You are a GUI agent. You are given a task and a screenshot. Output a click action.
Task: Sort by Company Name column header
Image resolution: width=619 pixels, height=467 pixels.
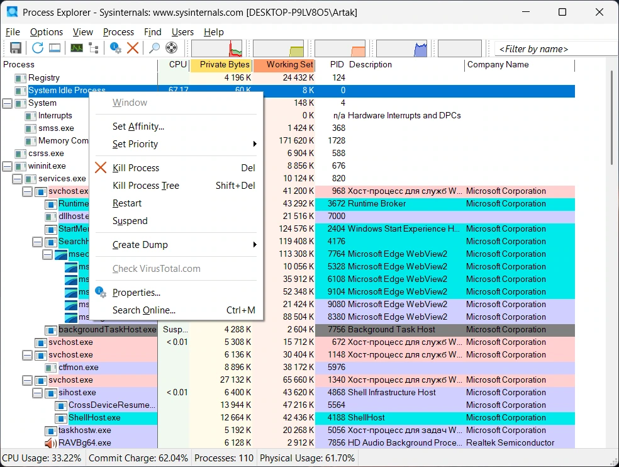[520, 65]
